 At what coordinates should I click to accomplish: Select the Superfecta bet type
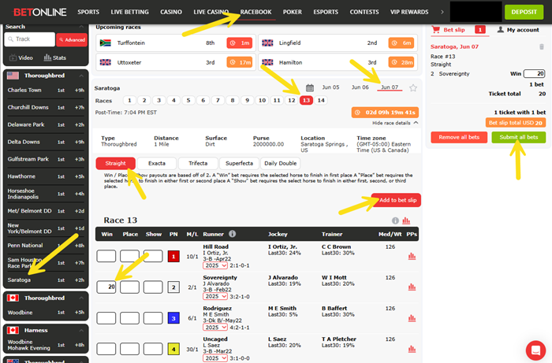pyautogui.click(x=239, y=164)
